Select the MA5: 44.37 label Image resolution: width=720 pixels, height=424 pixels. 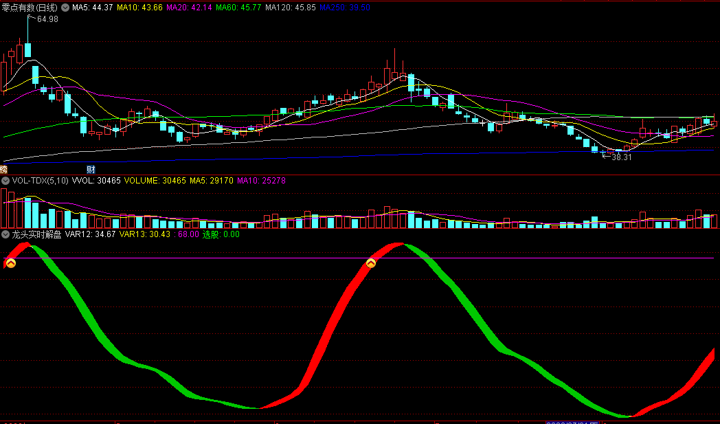[92, 8]
